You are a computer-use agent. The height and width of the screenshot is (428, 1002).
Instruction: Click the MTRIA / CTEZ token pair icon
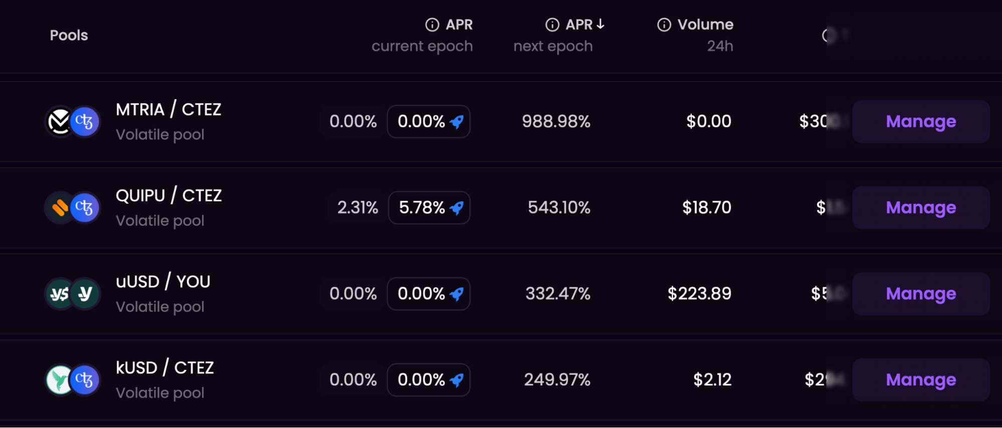(x=73, y=122)
